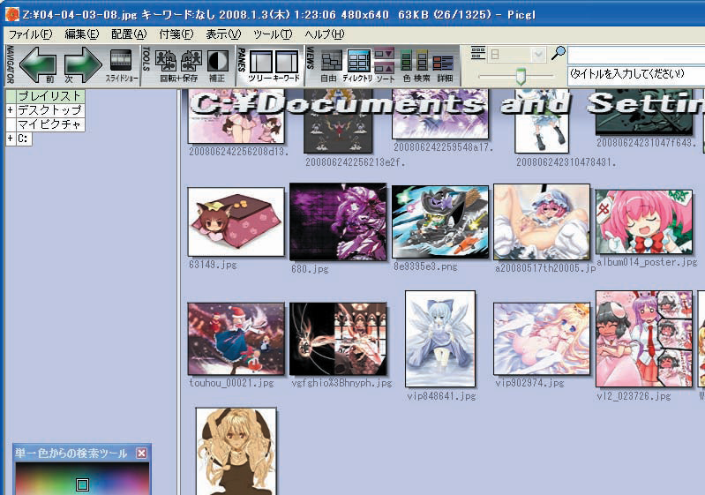Click the file name 200806242256208d13.

(x=238, y=152)
